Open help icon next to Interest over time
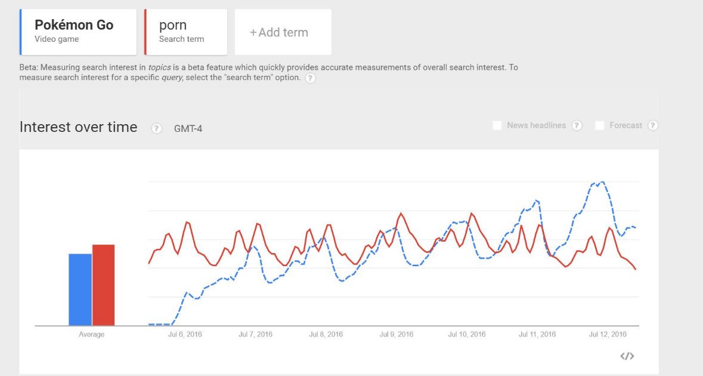Viewport: 703px width, 376px height. (x=156, y=128)
